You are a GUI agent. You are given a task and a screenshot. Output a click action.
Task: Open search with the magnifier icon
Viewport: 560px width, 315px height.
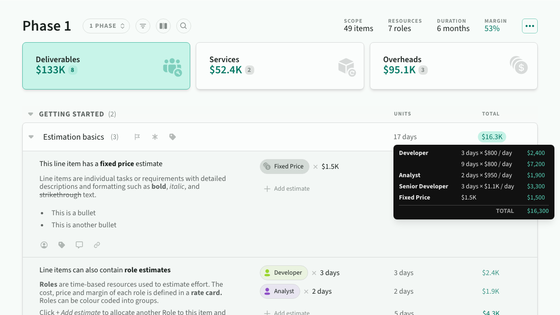click(x=184, y=26)
